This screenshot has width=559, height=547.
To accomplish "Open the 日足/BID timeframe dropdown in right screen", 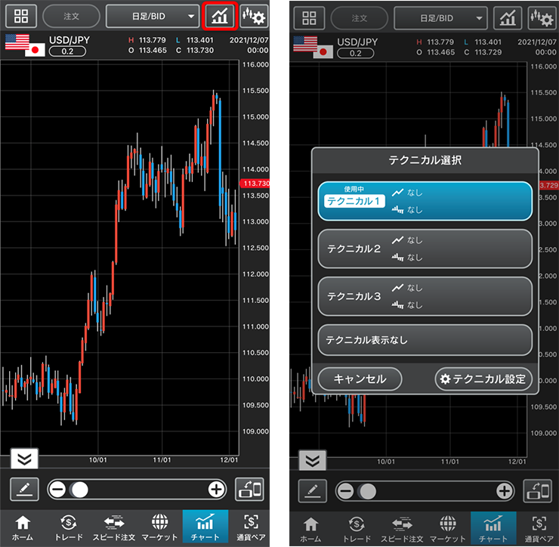I will point(440,18).
